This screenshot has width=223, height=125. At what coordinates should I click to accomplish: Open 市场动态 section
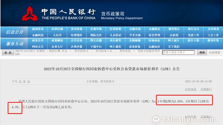[x=155, y=41]
